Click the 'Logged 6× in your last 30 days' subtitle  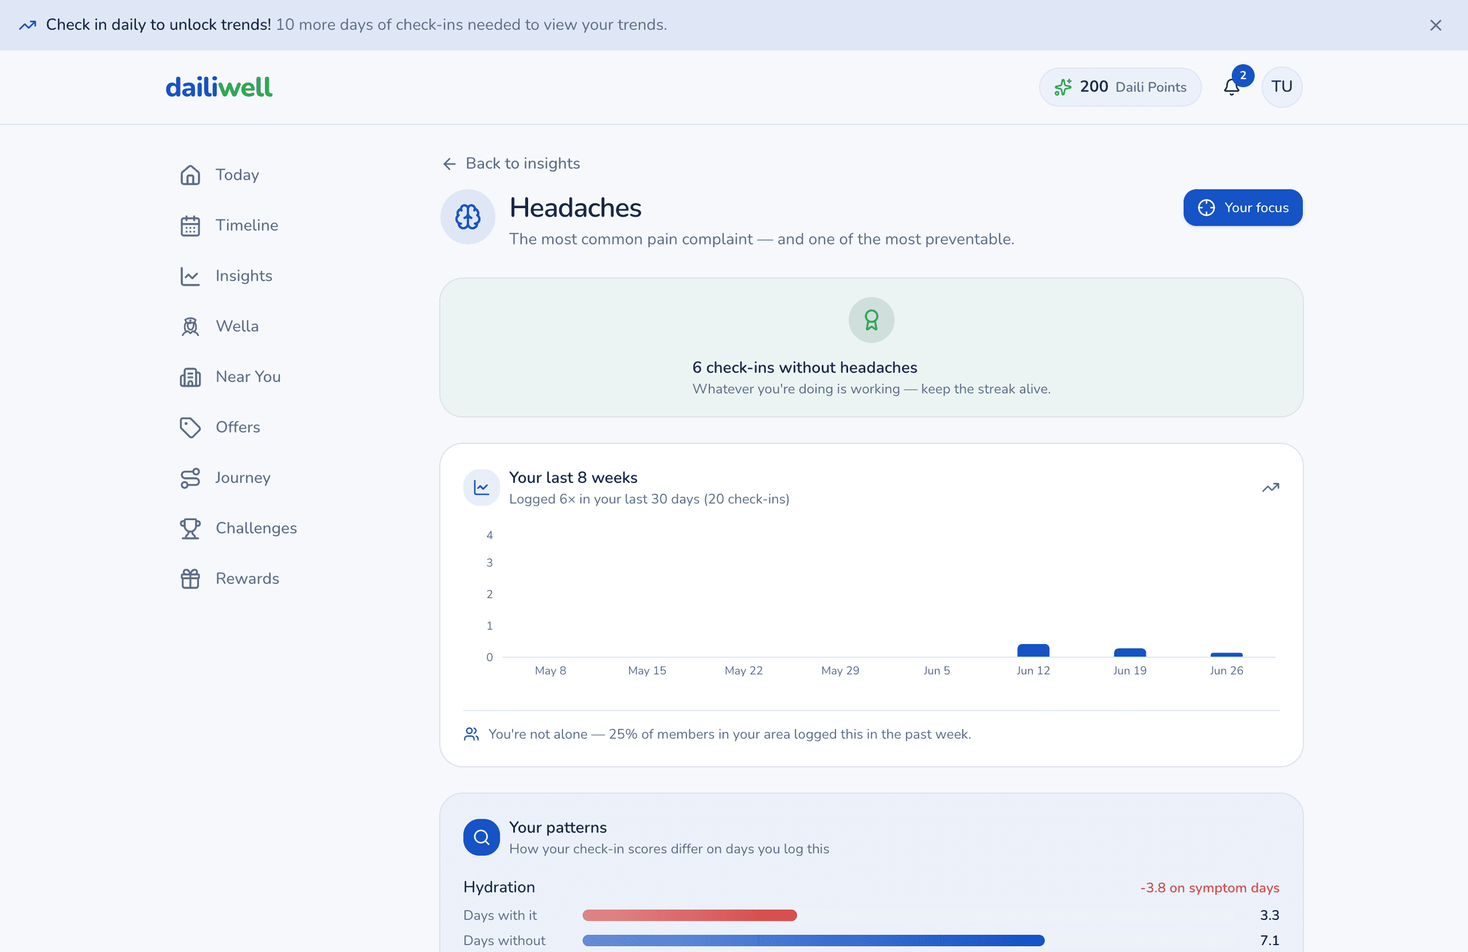tap(649, 499)
